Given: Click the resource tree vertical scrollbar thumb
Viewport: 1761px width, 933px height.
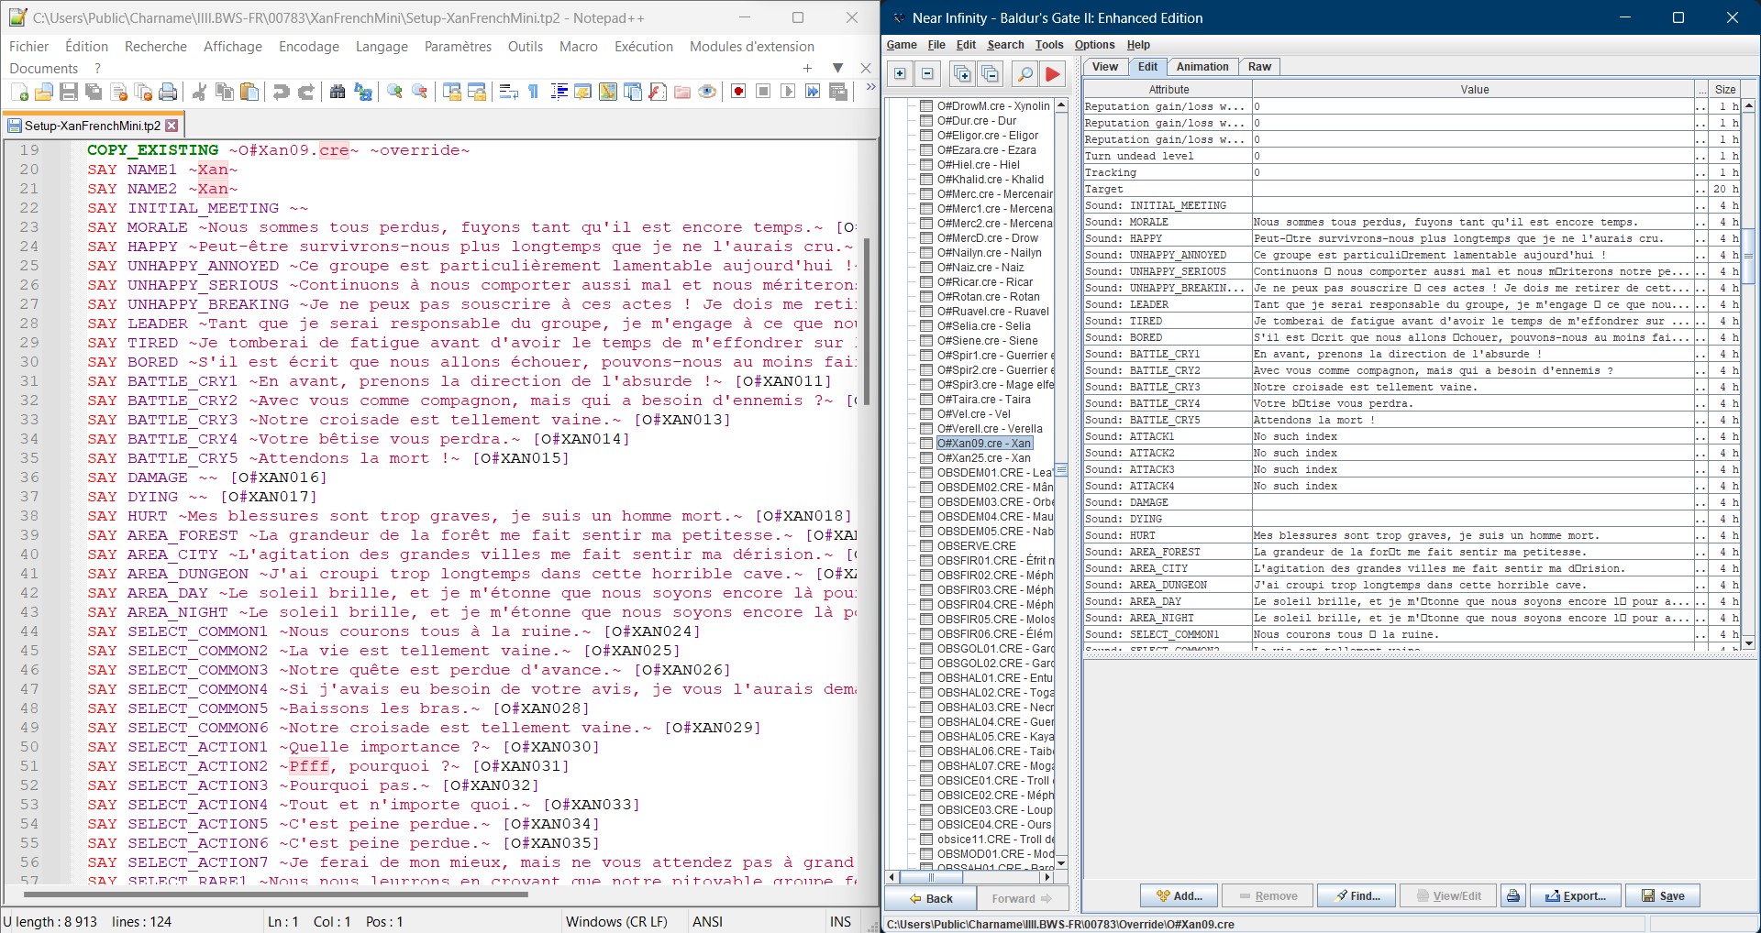Looking at the screenshot, I should coord(1061,470).
